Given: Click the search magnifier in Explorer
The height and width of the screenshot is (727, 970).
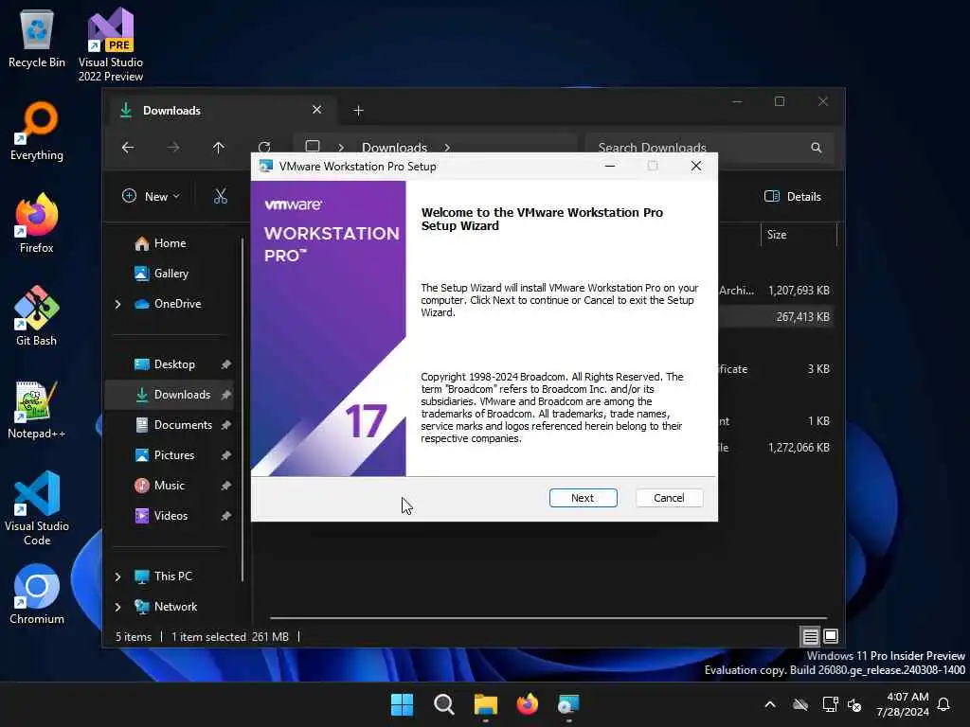Looking at the screenshot, I should tap(817, 148).
